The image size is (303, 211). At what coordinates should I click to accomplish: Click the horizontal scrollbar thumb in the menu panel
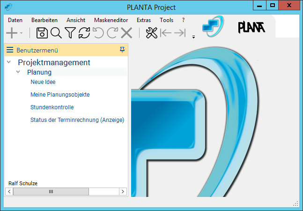[51, 191]
